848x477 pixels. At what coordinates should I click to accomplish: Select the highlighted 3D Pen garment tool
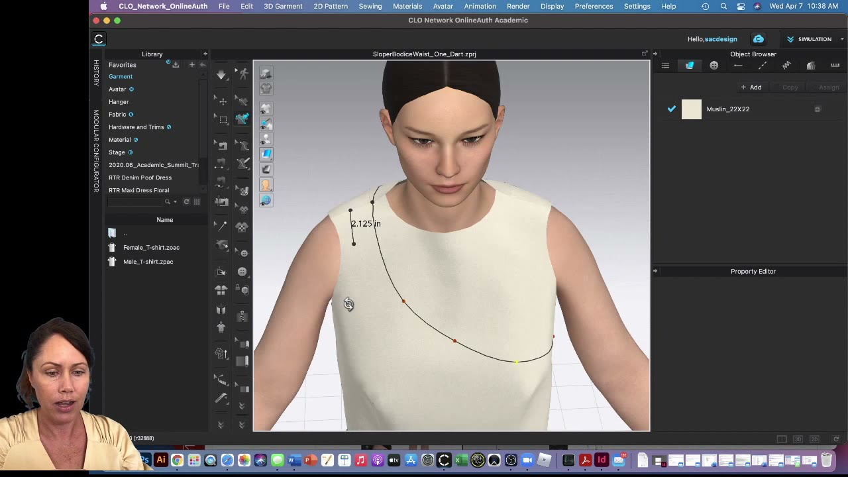click(x=242, y=119)
